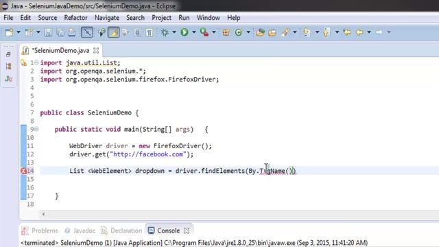Viewport: 439px width, 247px height.
Task: Open the Navigate menu
Action: 107,18
